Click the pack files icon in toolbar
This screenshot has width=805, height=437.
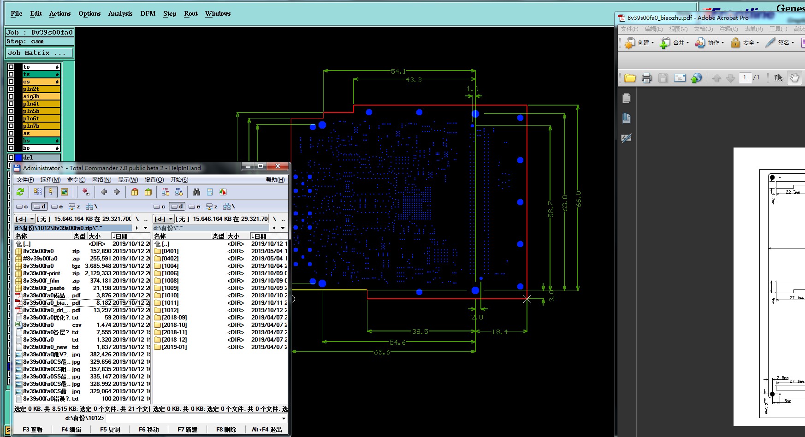(x=135, y=192)
